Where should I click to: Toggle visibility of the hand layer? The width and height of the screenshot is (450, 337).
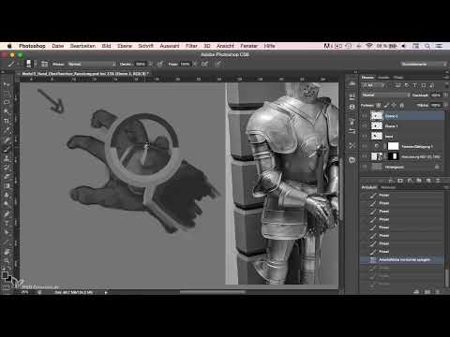(x=365, y=137)
